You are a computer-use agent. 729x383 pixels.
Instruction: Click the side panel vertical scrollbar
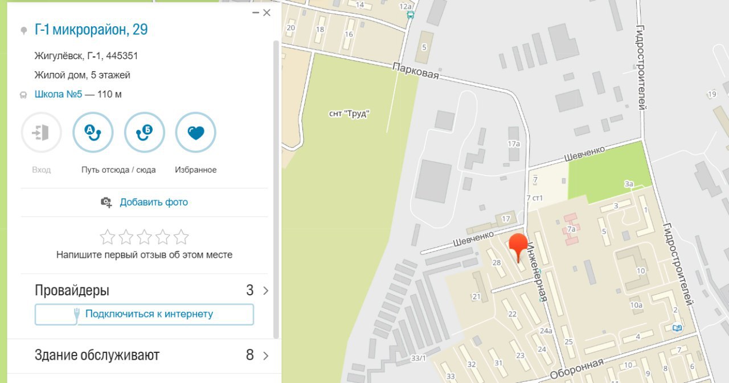coord(276,188)
